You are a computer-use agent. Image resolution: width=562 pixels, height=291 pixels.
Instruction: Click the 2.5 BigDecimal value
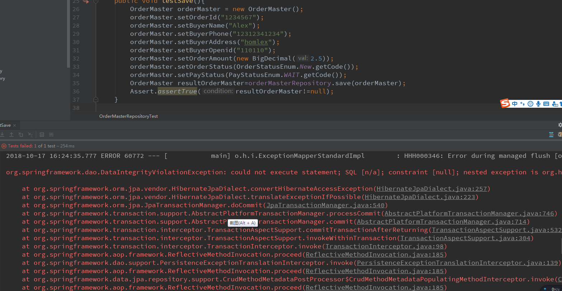[316, 58]
